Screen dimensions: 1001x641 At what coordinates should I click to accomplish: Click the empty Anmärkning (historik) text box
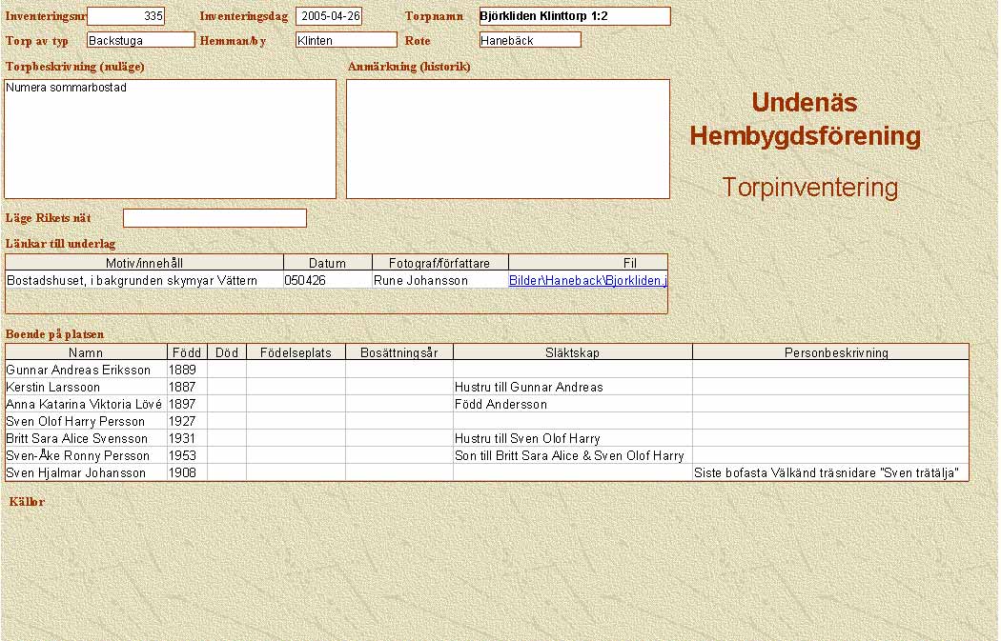pyautogui.click(x=507, y=138)
